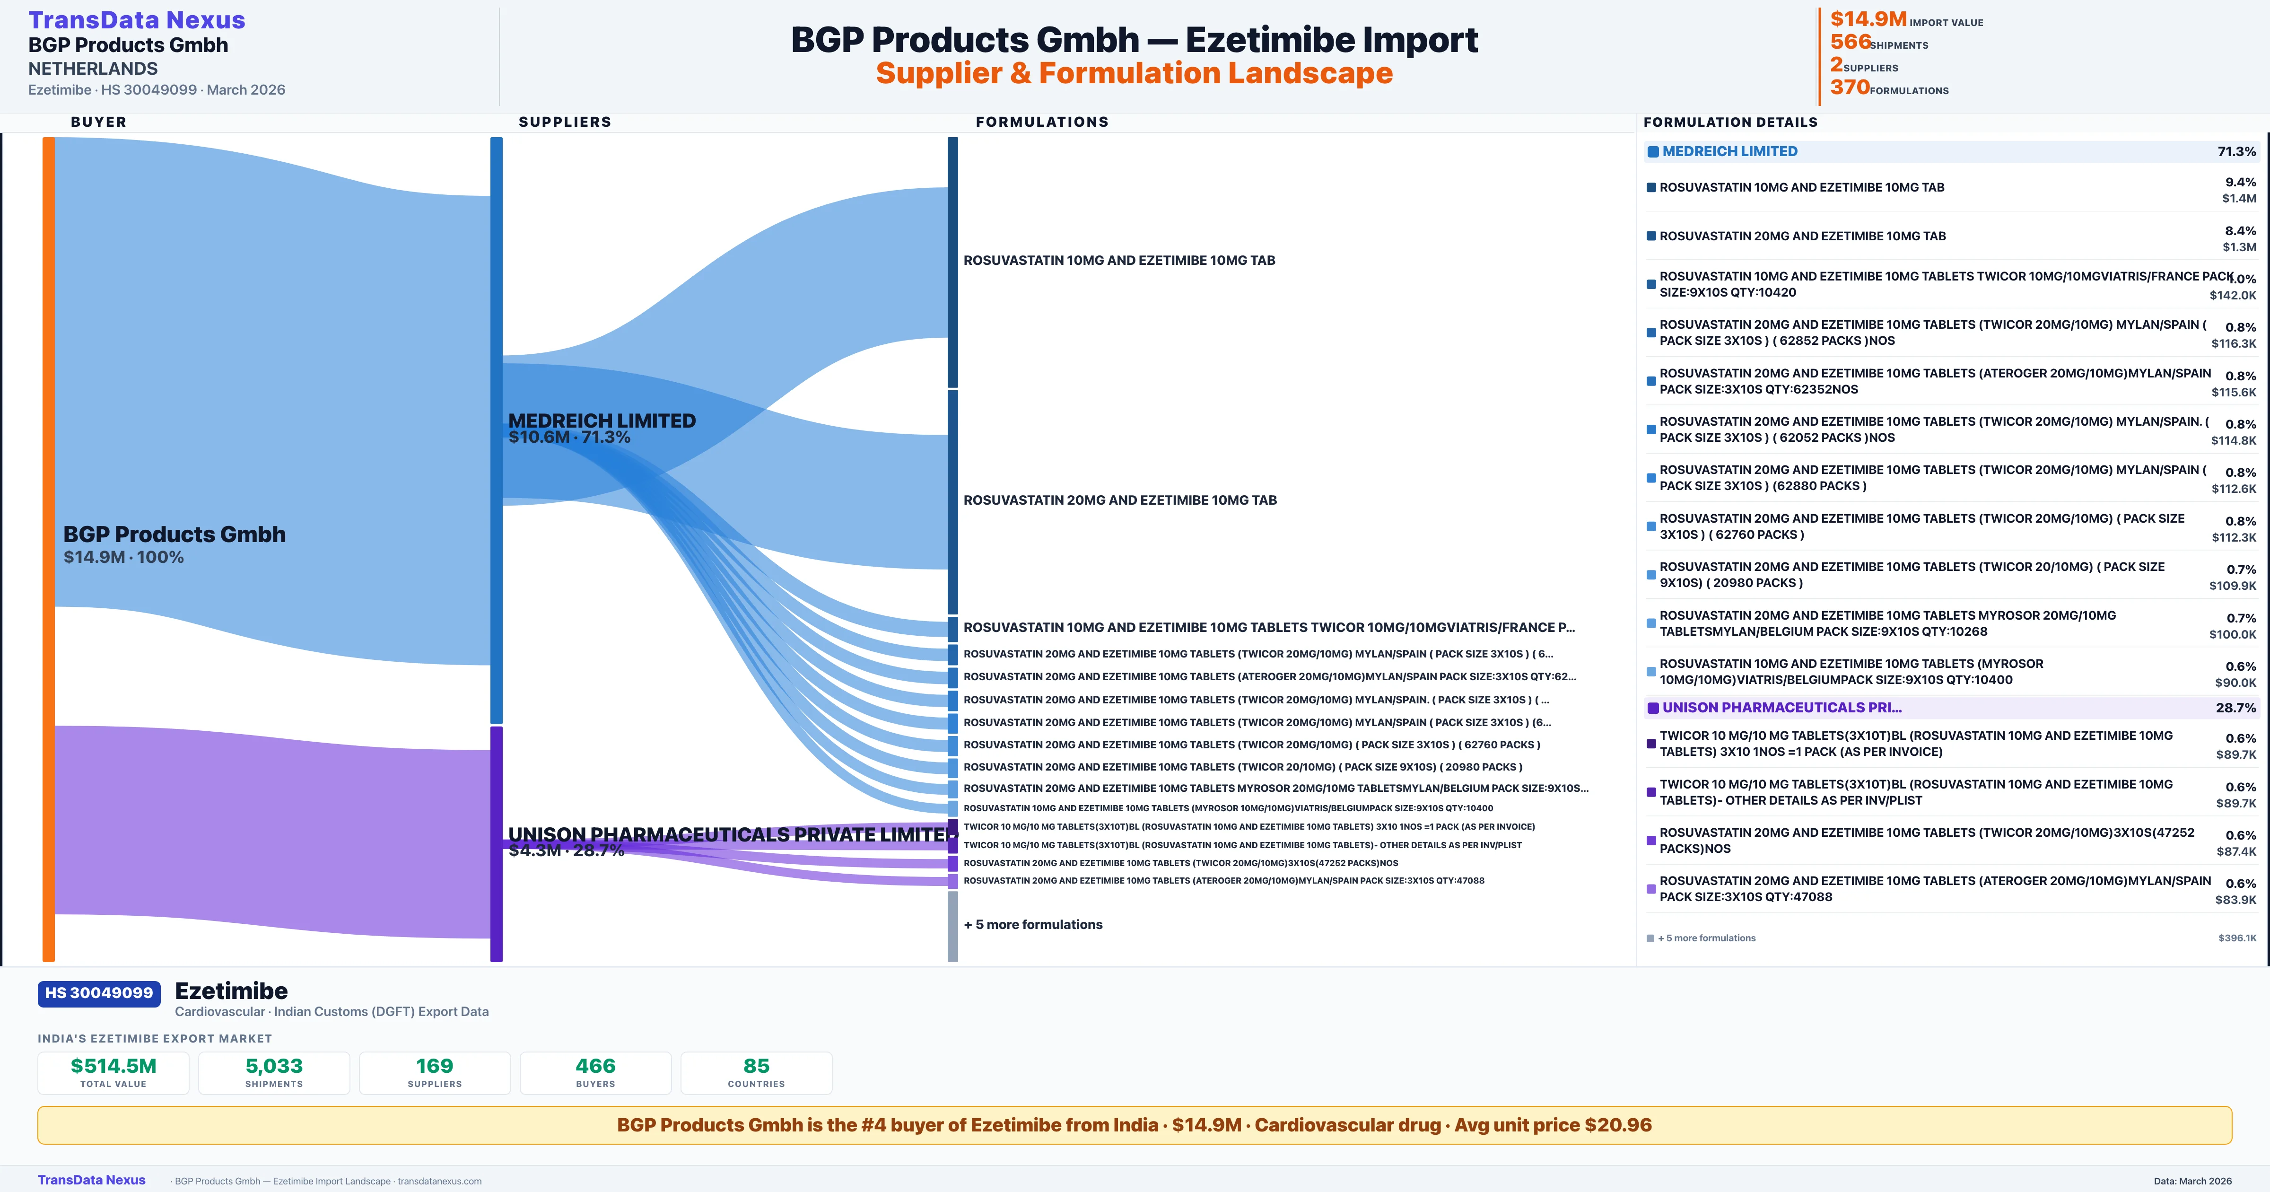The height and width of the screenshot is (1192, 2270).
Task: Click the swatch beside TWICOR 3X10 1NOS entry
Action: click(1650, 743)
